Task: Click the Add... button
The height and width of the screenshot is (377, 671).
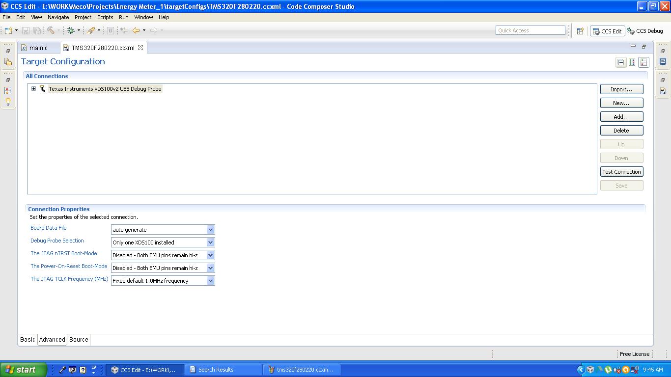Action: pos(621,117)
